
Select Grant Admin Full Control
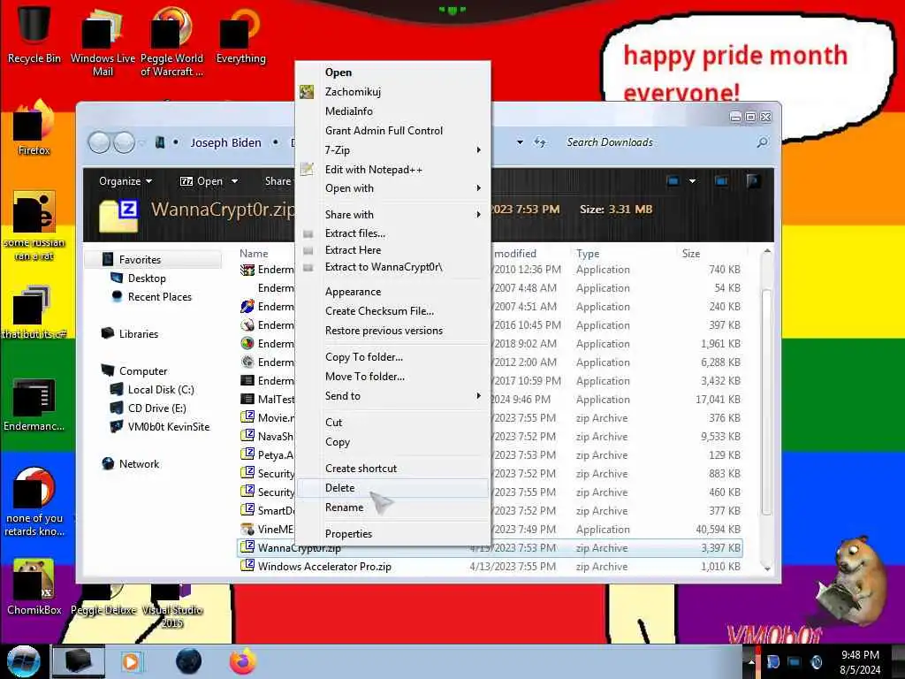click(392, 131)
